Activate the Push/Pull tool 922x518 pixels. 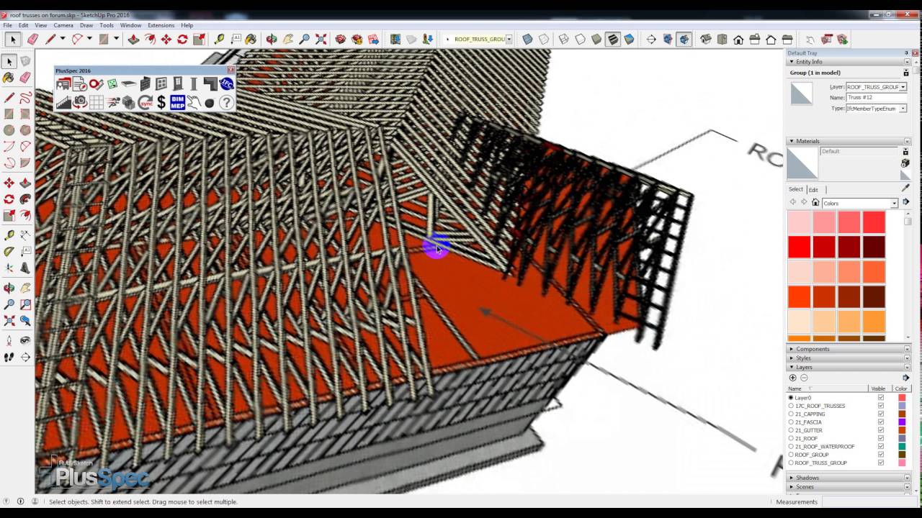pyautogui.click(x=133, y=40)
